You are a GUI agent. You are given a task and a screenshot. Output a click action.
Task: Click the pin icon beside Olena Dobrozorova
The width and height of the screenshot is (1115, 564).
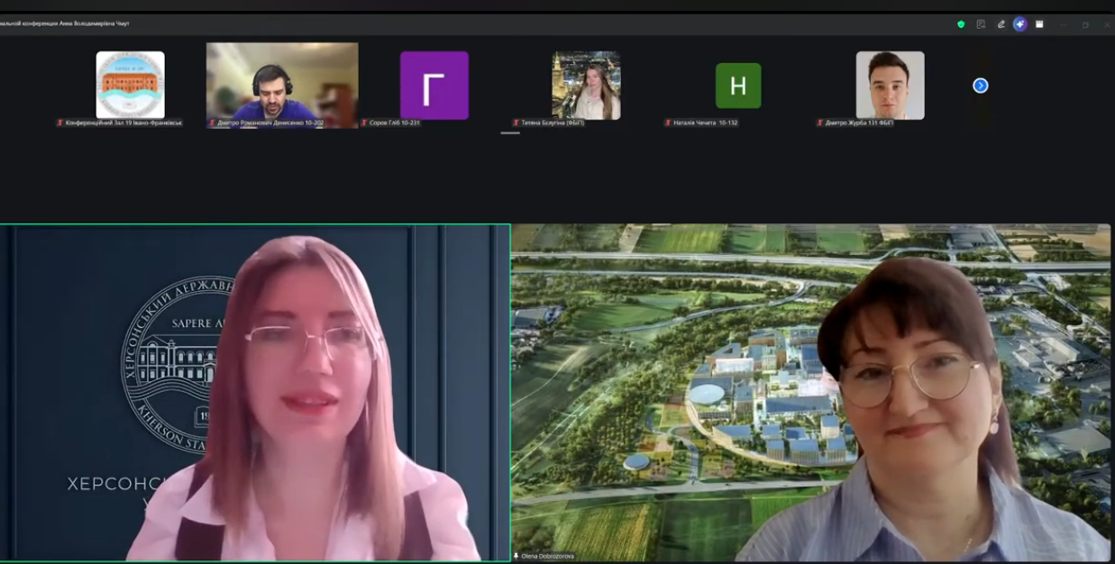click(x=516, y=556)
